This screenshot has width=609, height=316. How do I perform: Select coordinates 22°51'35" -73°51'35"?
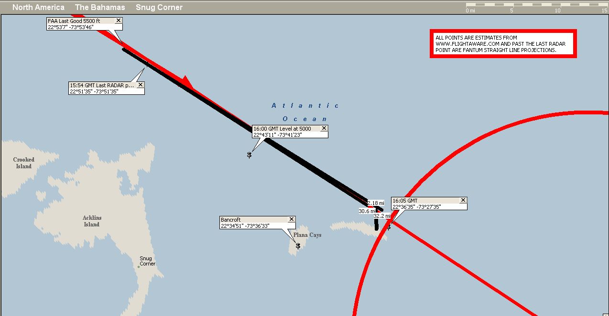(94, 91)
